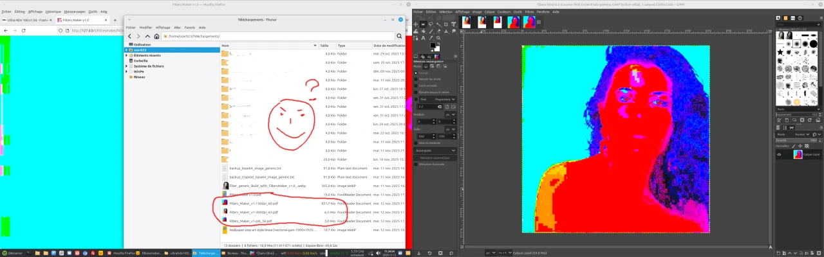824x257 pixels.
Task: Toggle the Fixé checkbox in GIMP
Action: click(415, 99)
